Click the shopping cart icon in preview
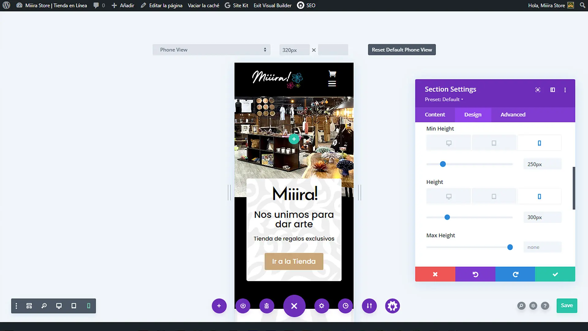588x331 pixels. 332,74
